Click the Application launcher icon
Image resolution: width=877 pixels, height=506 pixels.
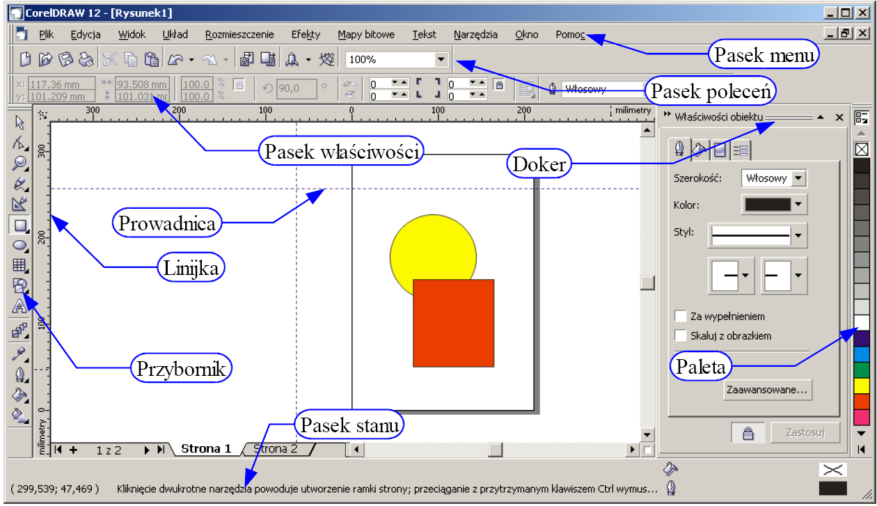coord(292,60)
